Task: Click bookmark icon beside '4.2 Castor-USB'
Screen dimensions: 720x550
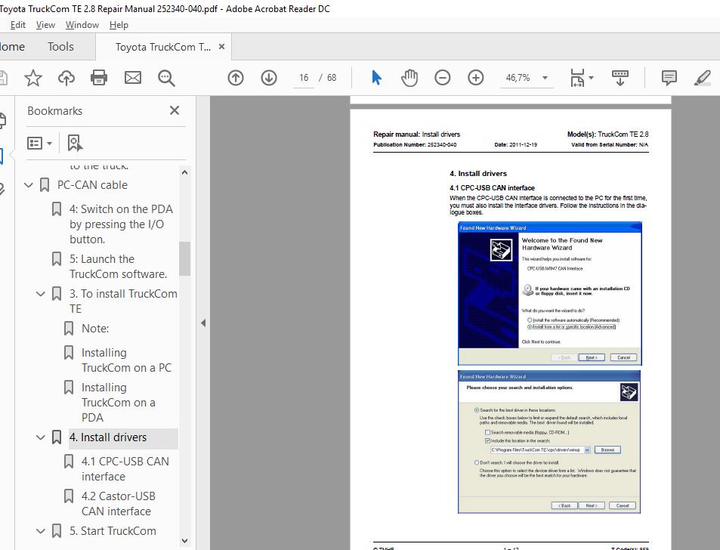Action: [69, 496]
